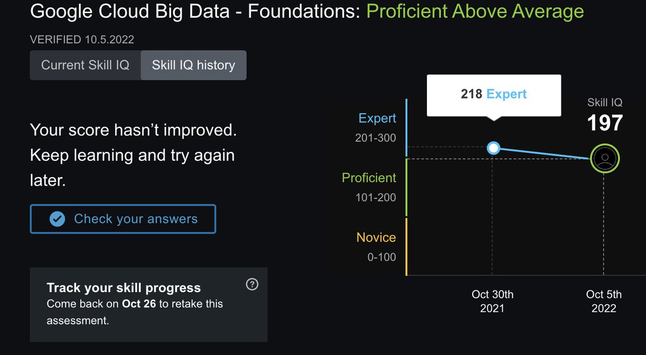The image size is (646, 355).
Task: Click the Oct 30th 2021 date label
Action: (493, 301)
